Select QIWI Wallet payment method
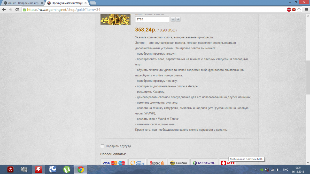Screen dimensions: 310x174 coord(137,162)
